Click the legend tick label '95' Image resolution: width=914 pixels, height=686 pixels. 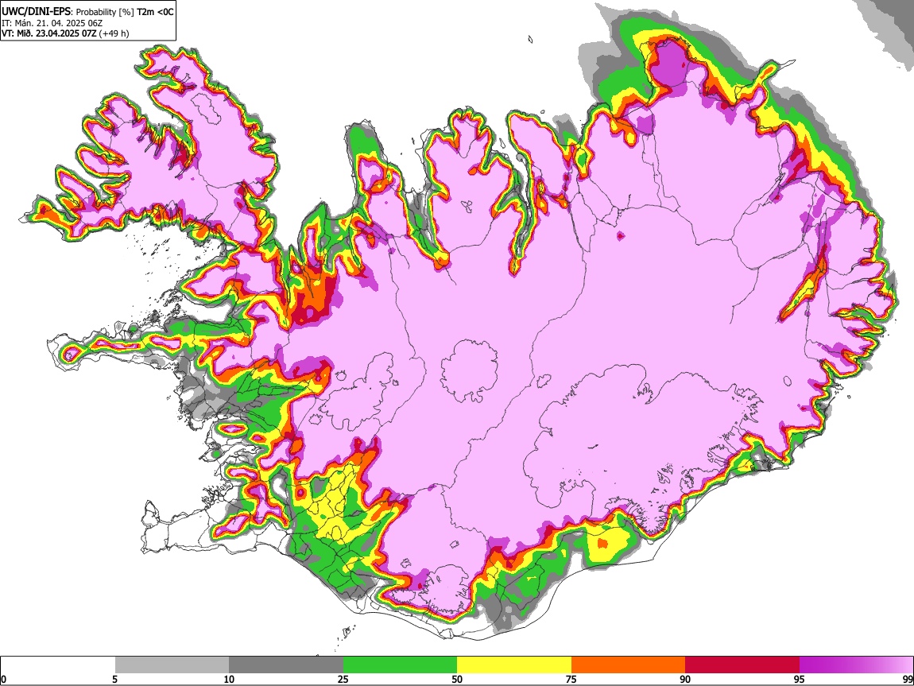800,680
